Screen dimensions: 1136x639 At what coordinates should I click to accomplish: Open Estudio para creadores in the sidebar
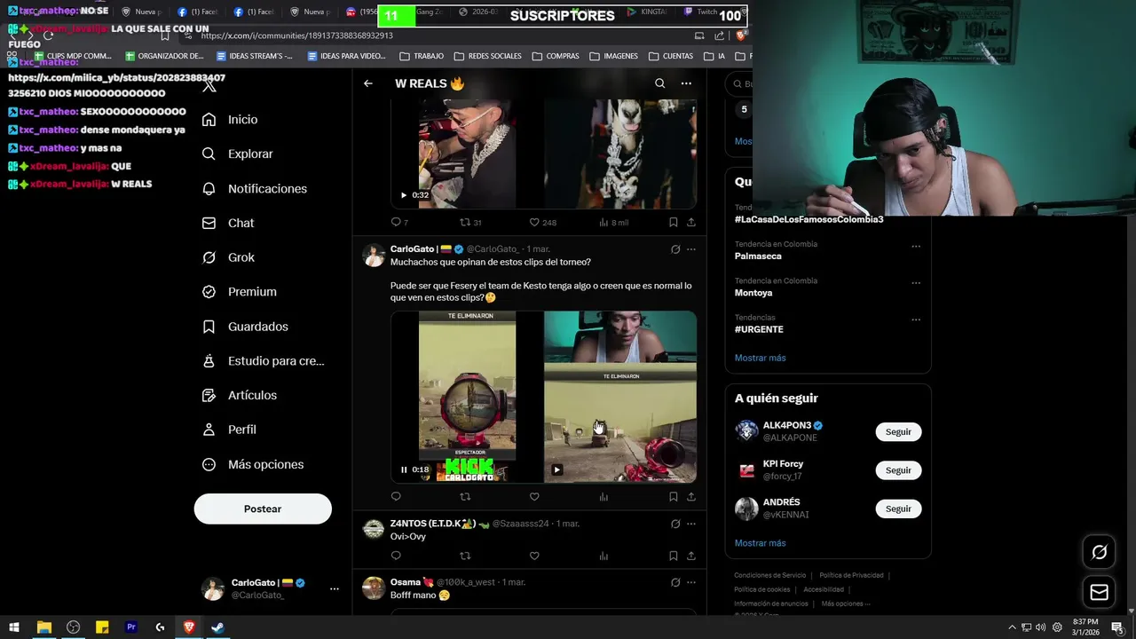pos(263,361)
